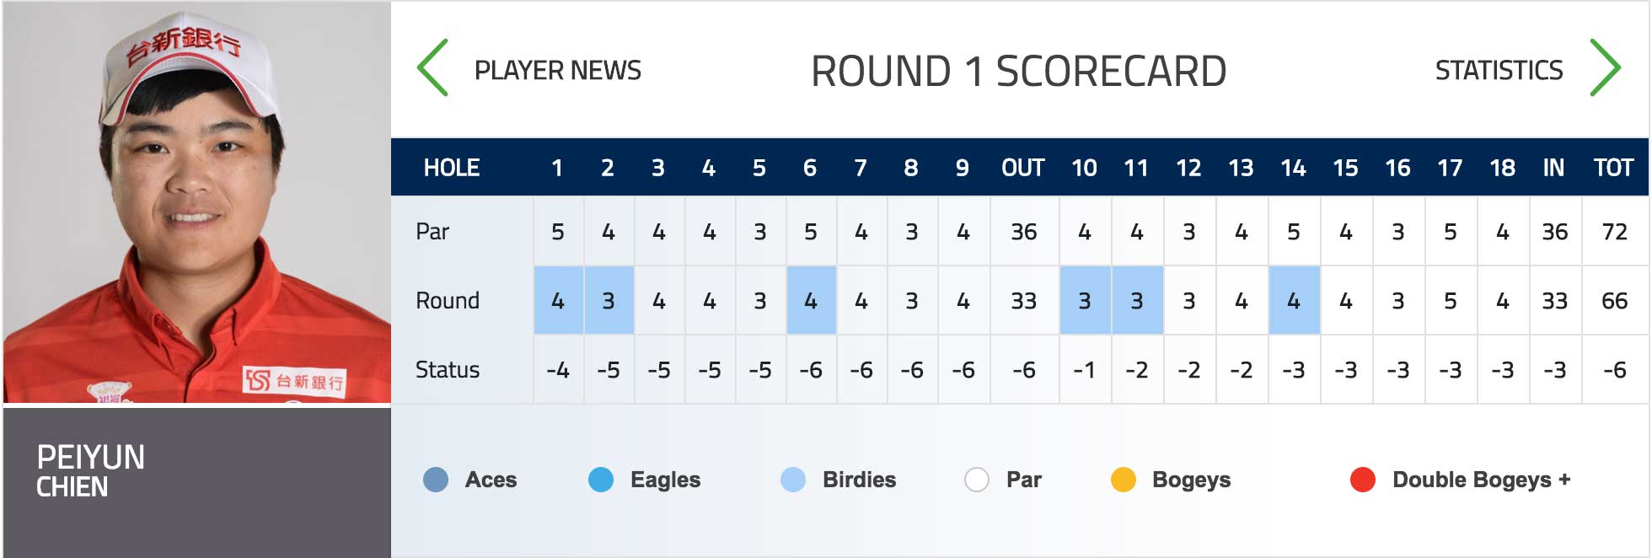Click the OUT column header

(x=1023, y=168)
